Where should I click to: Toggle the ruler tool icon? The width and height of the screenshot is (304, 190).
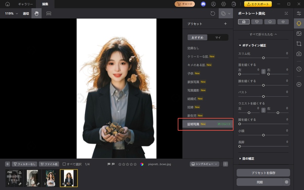pos(49,14)
